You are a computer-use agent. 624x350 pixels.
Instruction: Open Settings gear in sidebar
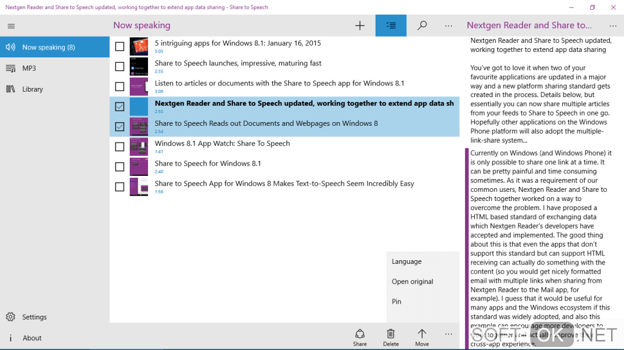point(10,316)
